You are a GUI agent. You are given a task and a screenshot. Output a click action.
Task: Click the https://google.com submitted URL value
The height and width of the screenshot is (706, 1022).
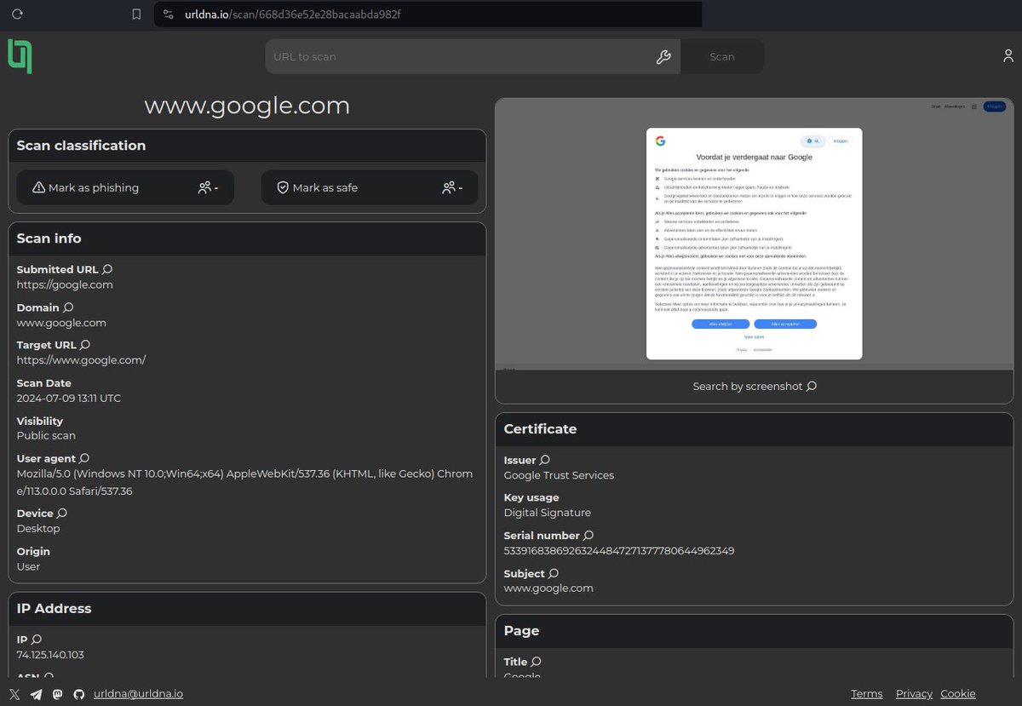click(x=65, y=284)
